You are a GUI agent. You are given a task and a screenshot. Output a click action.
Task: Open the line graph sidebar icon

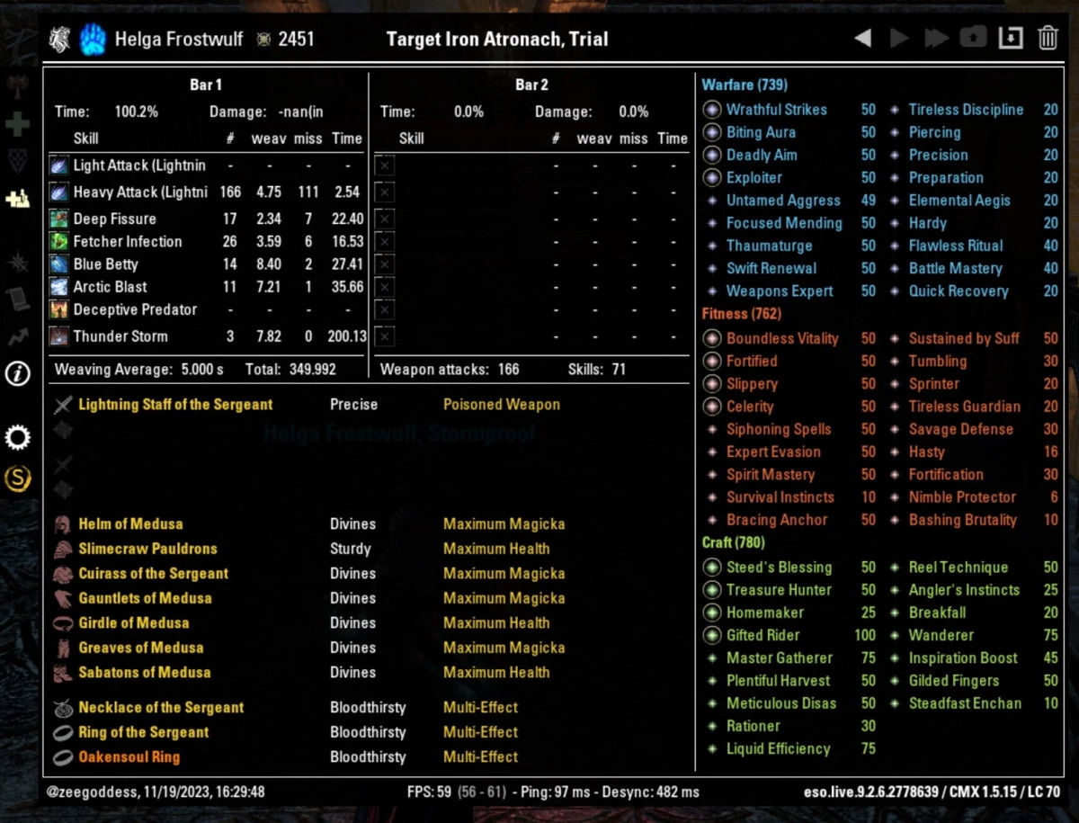[18, 337]
